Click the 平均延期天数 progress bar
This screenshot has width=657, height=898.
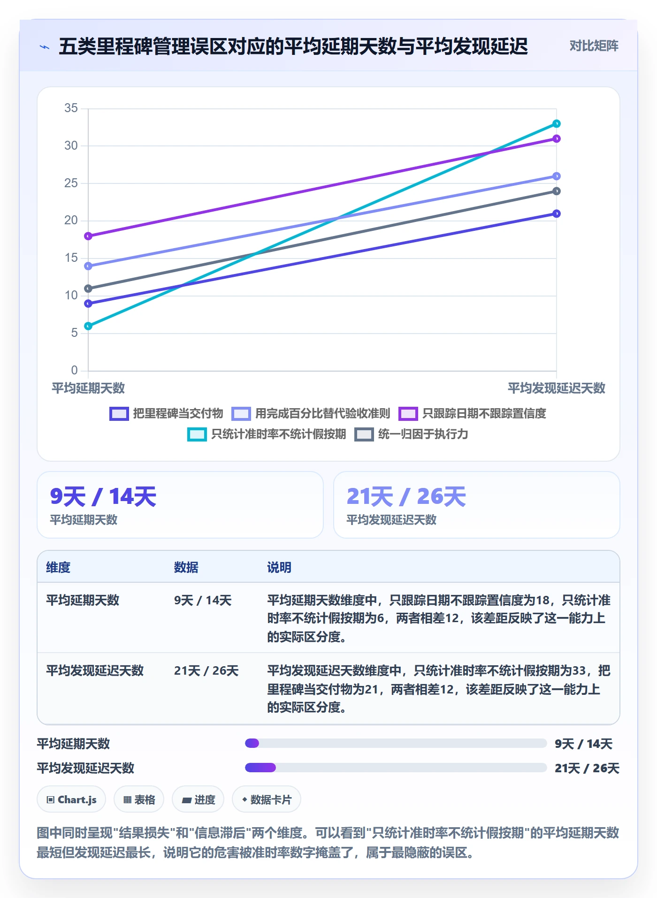[x=396, y=743]
